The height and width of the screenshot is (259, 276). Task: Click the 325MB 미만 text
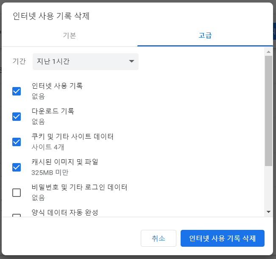click(x=50, y=172)
